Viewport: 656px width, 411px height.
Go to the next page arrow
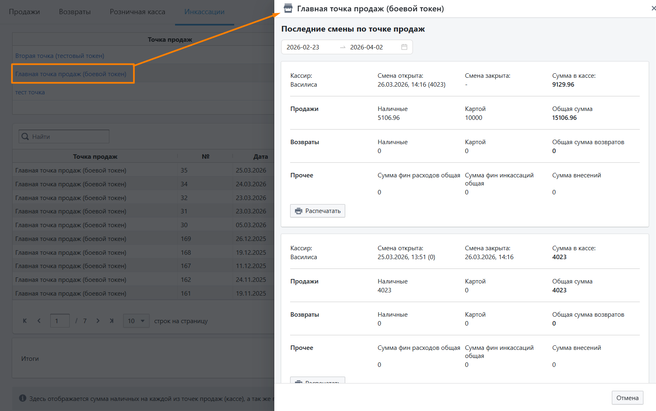point(98,321)
